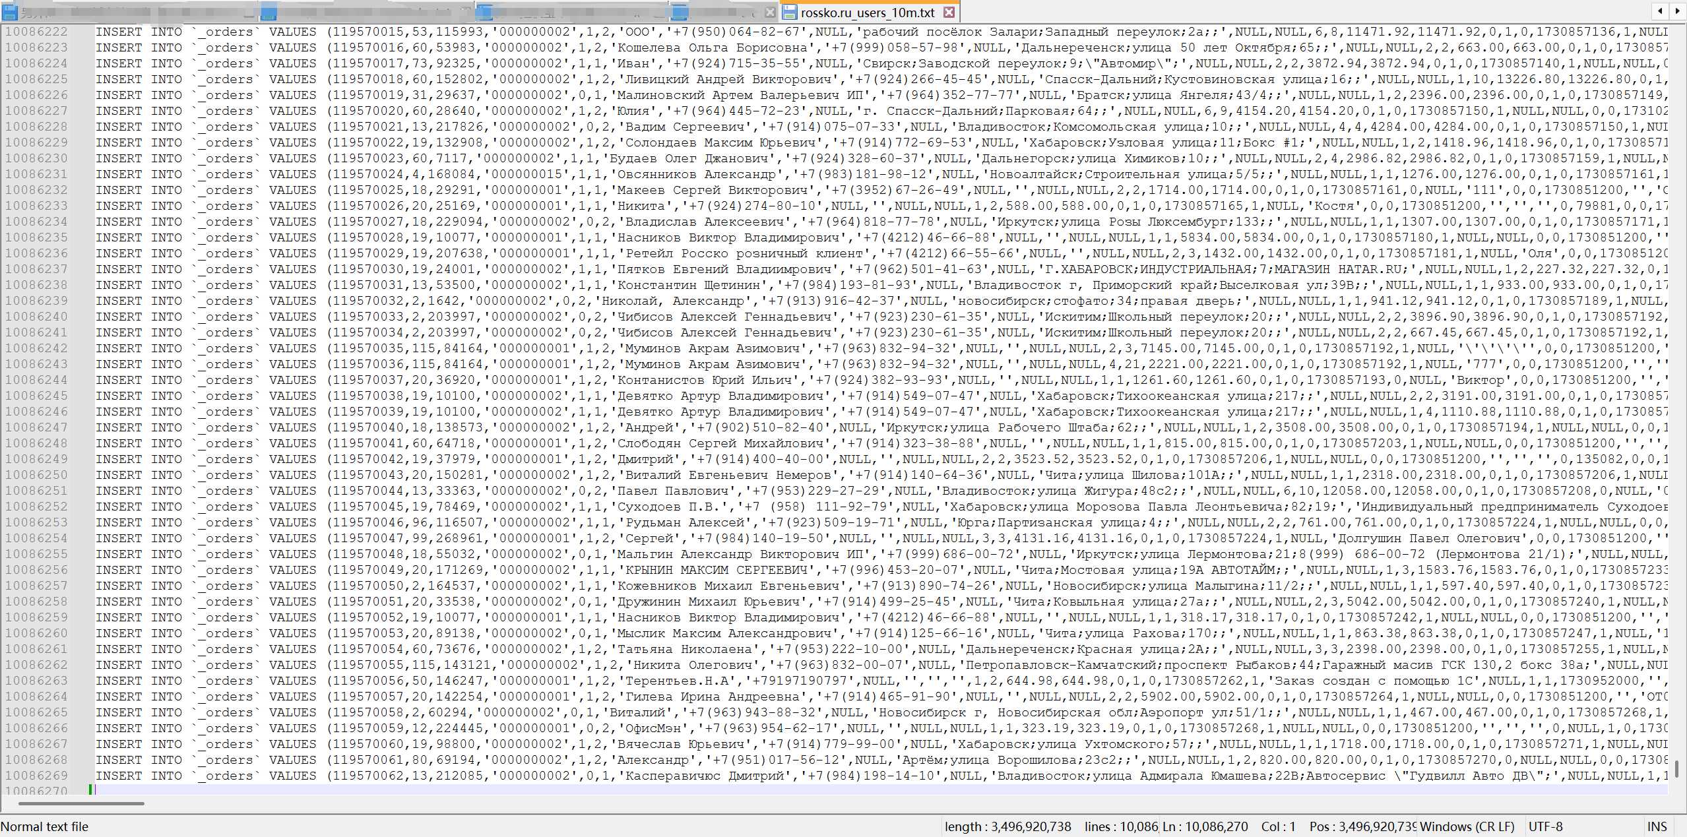Image resolution: width=1687 pixels, height=837 pixels.
Task: Click line number 10086230 in the margin
Action: click(36, 158)
